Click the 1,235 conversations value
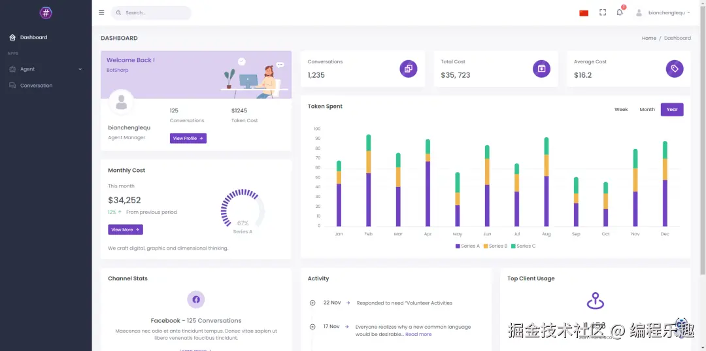This screenshot has width=706, height=351. (x=316, y=75)
